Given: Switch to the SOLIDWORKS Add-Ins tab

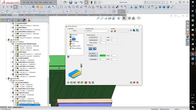Looking at the screenshot, I should point(120,15).
